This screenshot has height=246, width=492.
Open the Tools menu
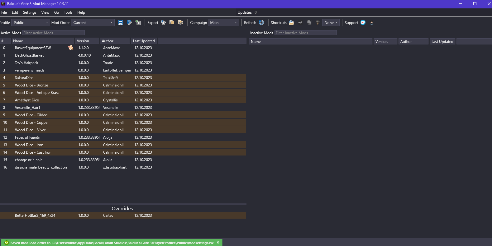(x=68, y=12)
